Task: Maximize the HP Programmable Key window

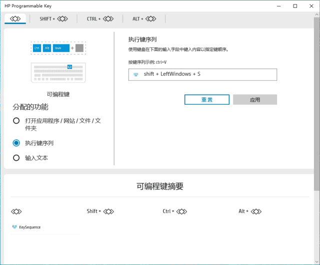Action: point(295,6)
